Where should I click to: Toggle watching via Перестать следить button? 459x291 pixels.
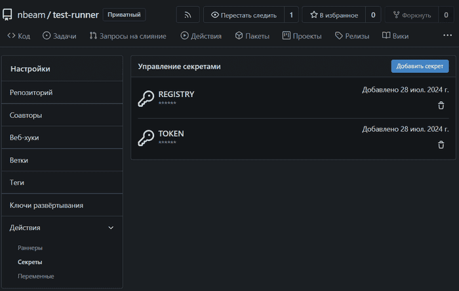click(x=244, y=14)
